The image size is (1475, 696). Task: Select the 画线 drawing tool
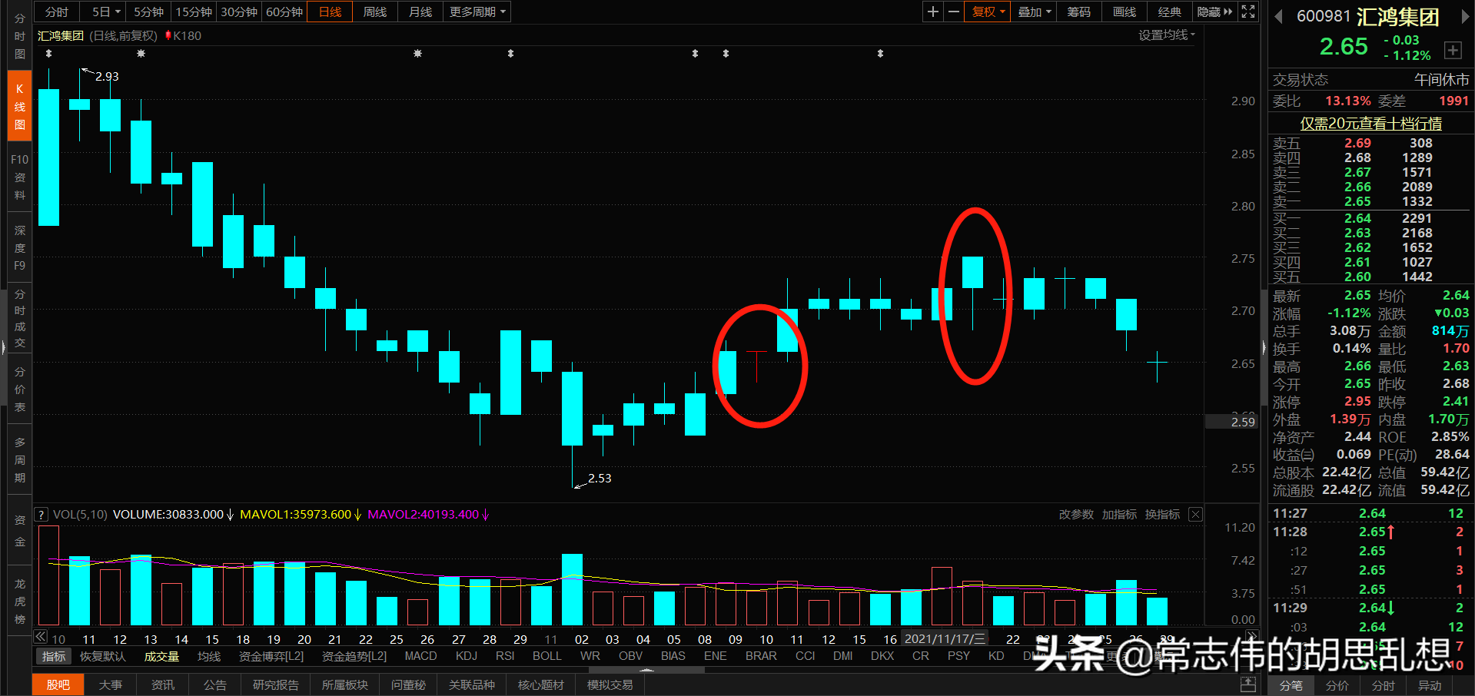[x=1123, y=12]
